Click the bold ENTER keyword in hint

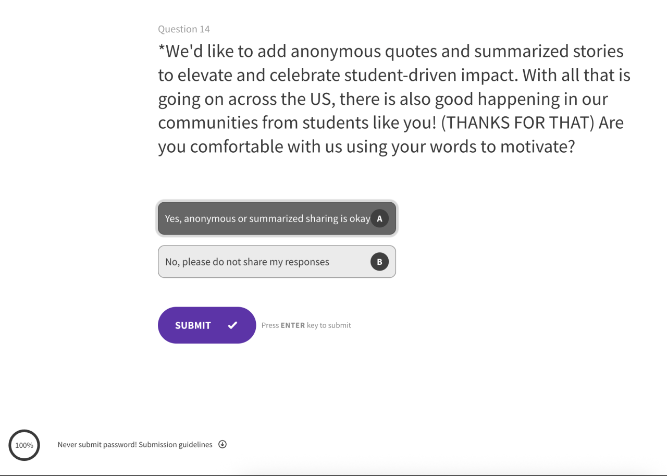(292, 325)
